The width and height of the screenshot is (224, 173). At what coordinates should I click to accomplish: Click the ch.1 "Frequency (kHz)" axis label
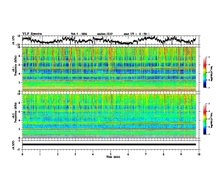[x=16, y=66]
